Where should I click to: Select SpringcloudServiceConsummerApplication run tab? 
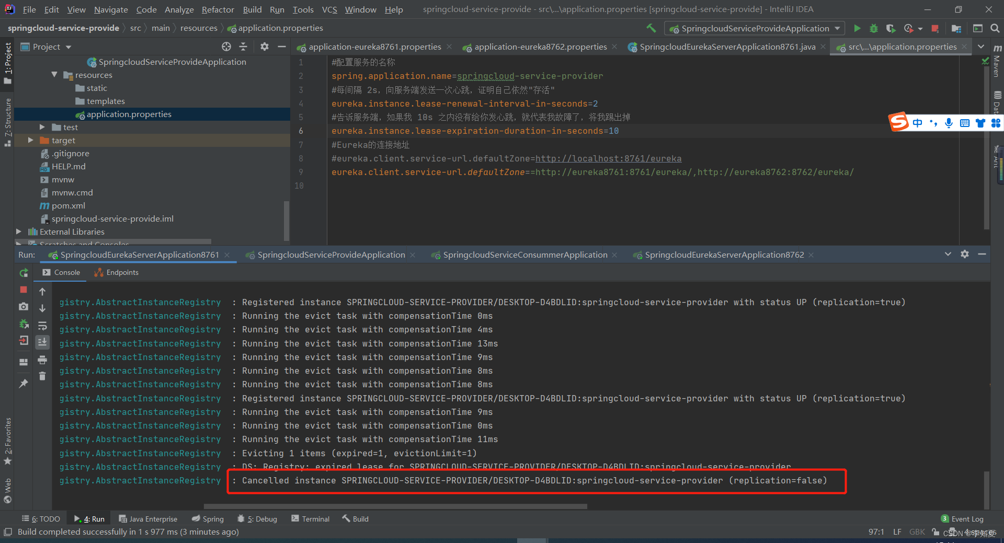pyautogui.click(x=525, y=255)
